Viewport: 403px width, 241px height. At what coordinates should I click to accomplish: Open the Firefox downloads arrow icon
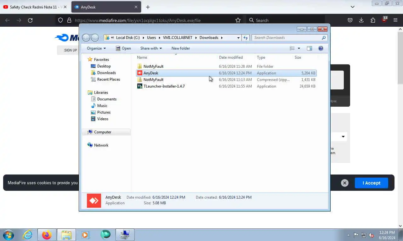361,20
